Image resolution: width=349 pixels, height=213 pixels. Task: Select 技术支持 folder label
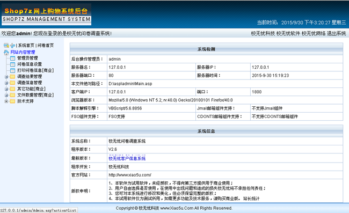pyautogui.click(x=25, y=101)
